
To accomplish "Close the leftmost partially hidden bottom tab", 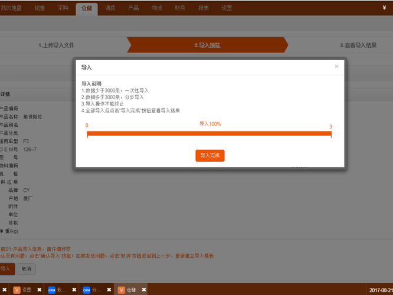I will (x=5, y=290).
